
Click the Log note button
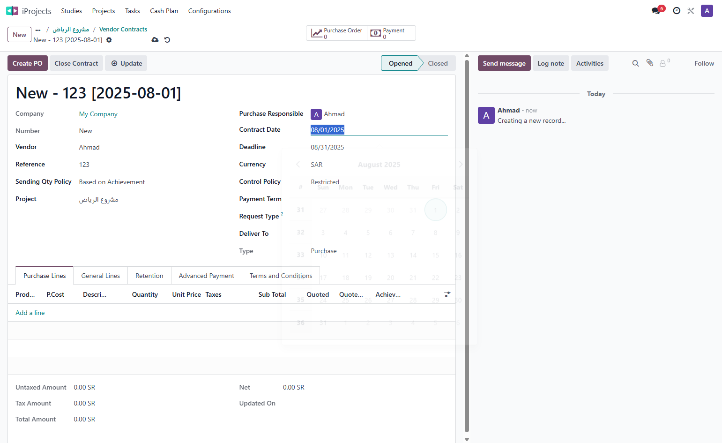(551, 63)
